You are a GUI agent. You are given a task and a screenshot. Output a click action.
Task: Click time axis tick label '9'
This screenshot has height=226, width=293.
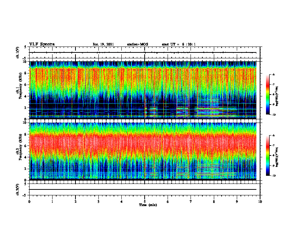(237, 202)
